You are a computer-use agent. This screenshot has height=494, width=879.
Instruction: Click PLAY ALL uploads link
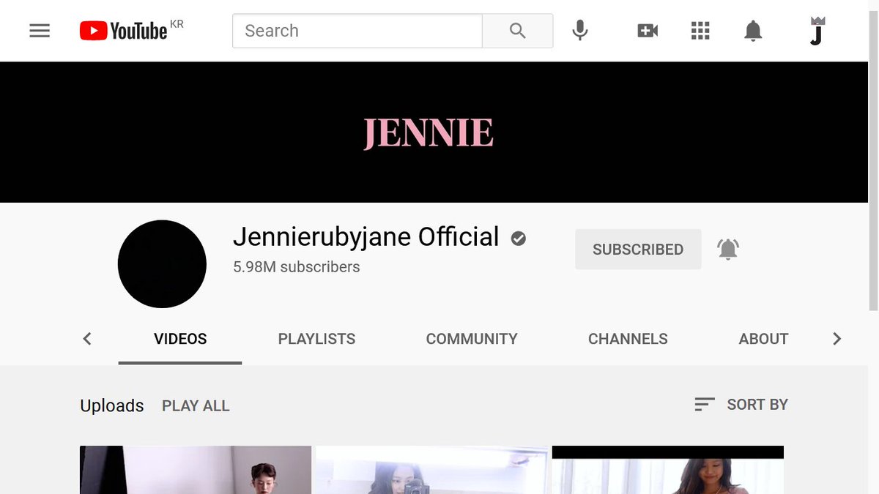click(x=196, y=405)
